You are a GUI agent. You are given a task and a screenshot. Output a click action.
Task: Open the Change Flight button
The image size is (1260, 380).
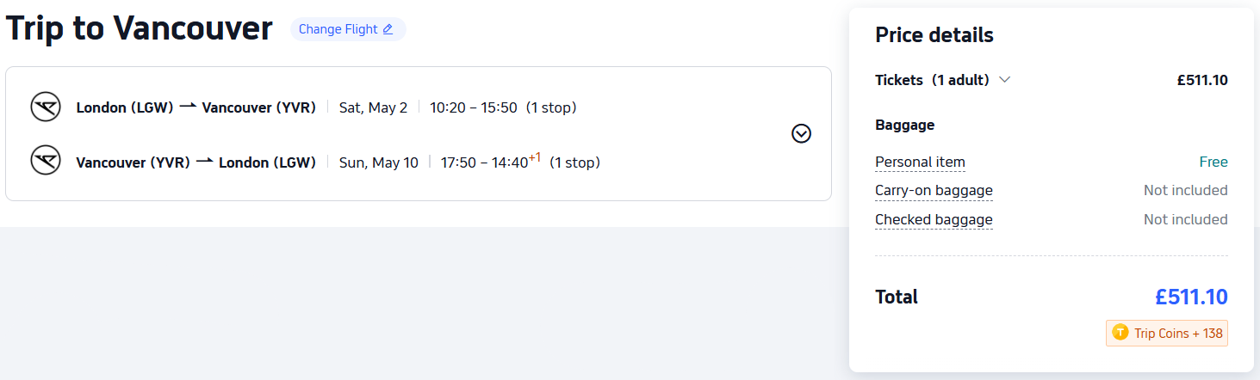click(347, 29)
